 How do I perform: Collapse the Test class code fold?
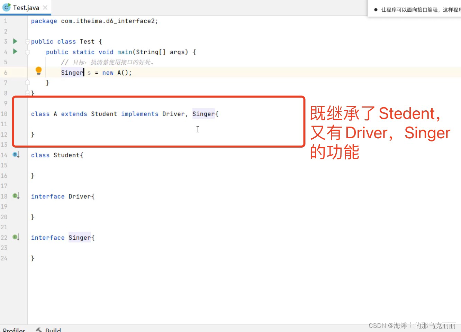(27, 41)
